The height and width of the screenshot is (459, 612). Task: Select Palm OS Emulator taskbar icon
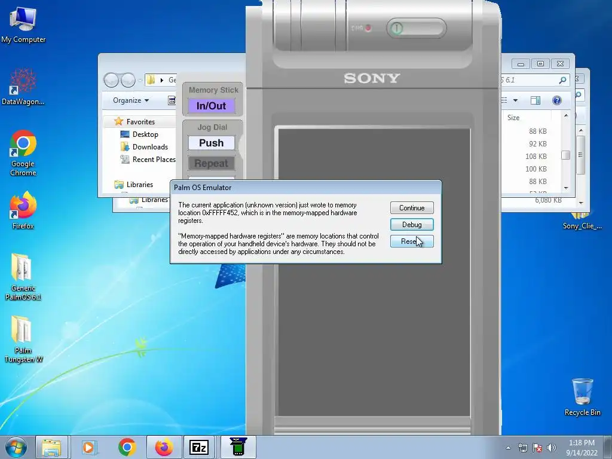[x=238, y=447]
